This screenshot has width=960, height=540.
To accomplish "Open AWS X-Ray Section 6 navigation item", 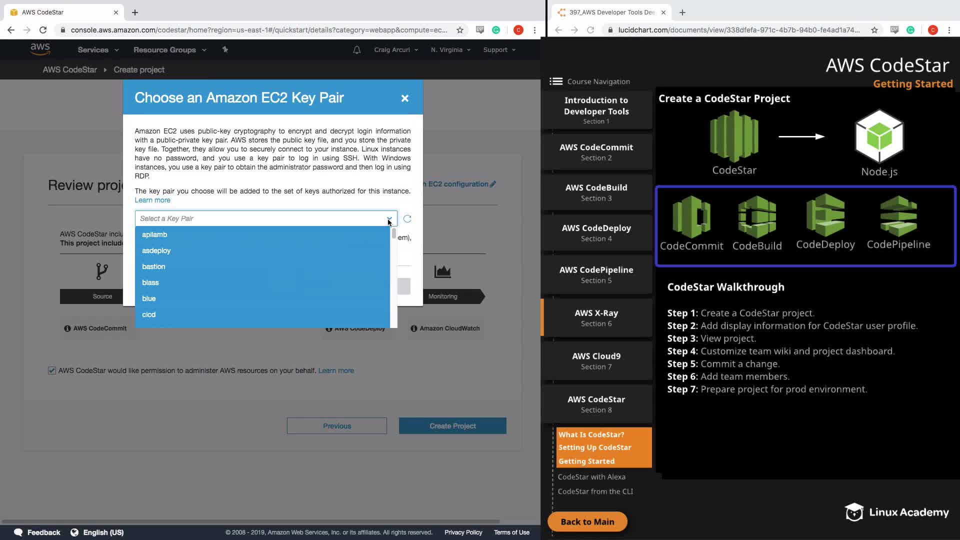I will coord(596,317).
